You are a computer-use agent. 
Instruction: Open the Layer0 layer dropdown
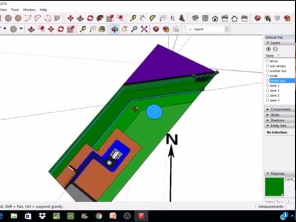pos(227,29)
